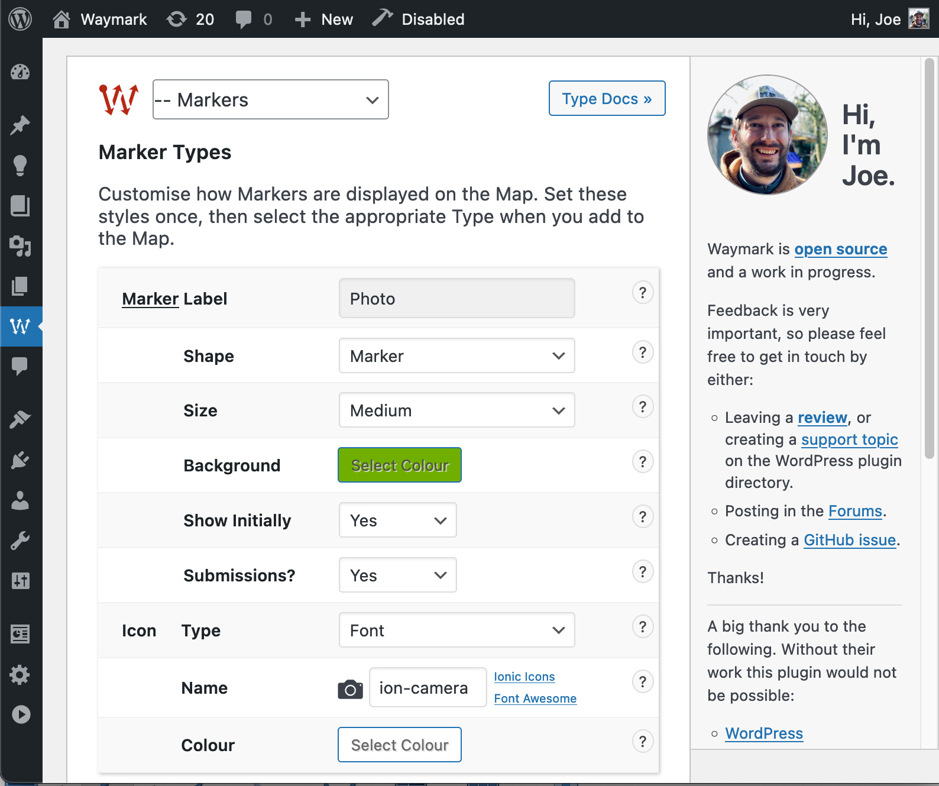Click the ion-camera icon name field
The height and width of the screenshot is (786, 939).
428,687
